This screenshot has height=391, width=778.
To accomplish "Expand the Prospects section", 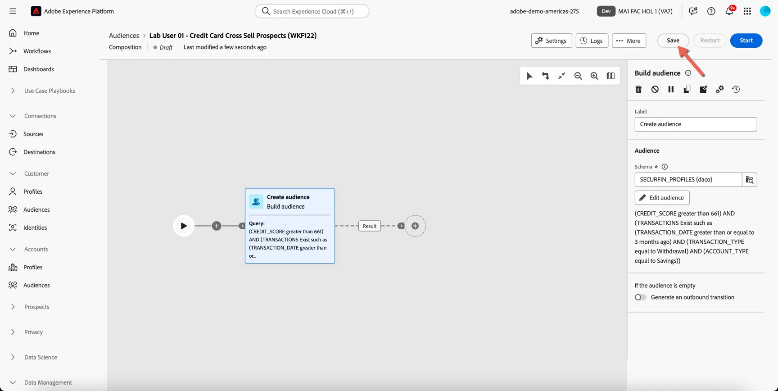I will 13,307.
